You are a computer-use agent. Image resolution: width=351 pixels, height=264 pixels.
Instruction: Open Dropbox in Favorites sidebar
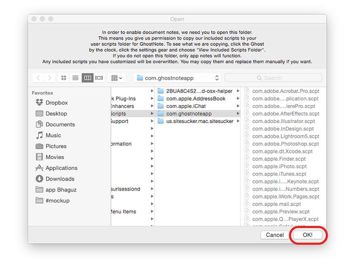click(x=52, y=102)
